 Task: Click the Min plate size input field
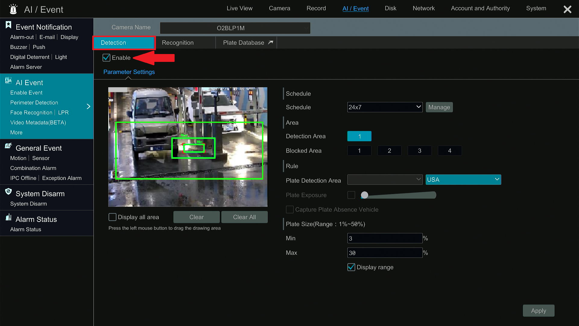[385, 238]
